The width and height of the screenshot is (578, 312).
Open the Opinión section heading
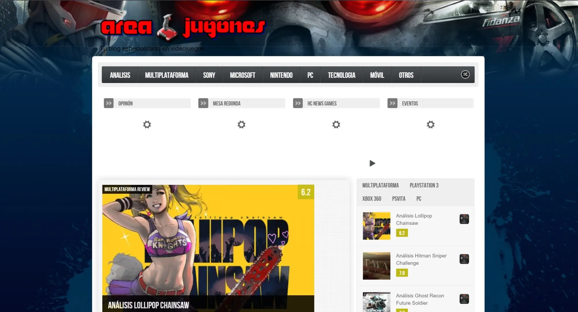point(125,103)
